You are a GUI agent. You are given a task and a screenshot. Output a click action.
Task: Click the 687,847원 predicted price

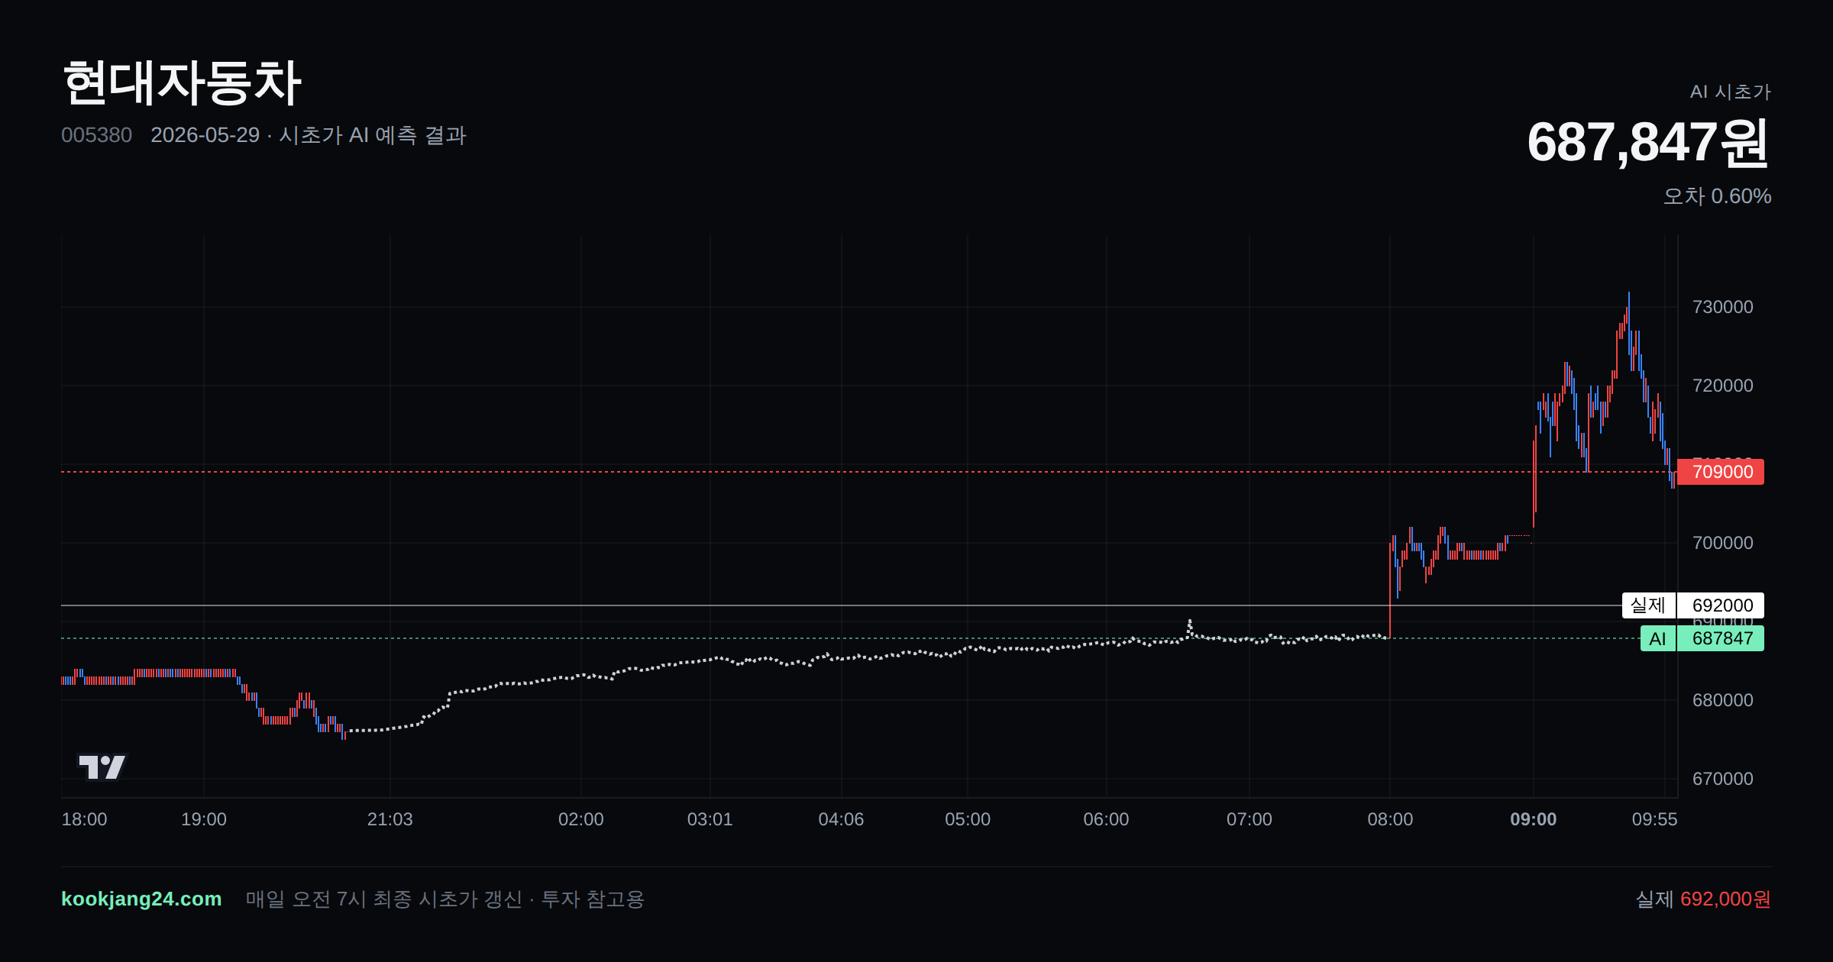coord(1648,143)
